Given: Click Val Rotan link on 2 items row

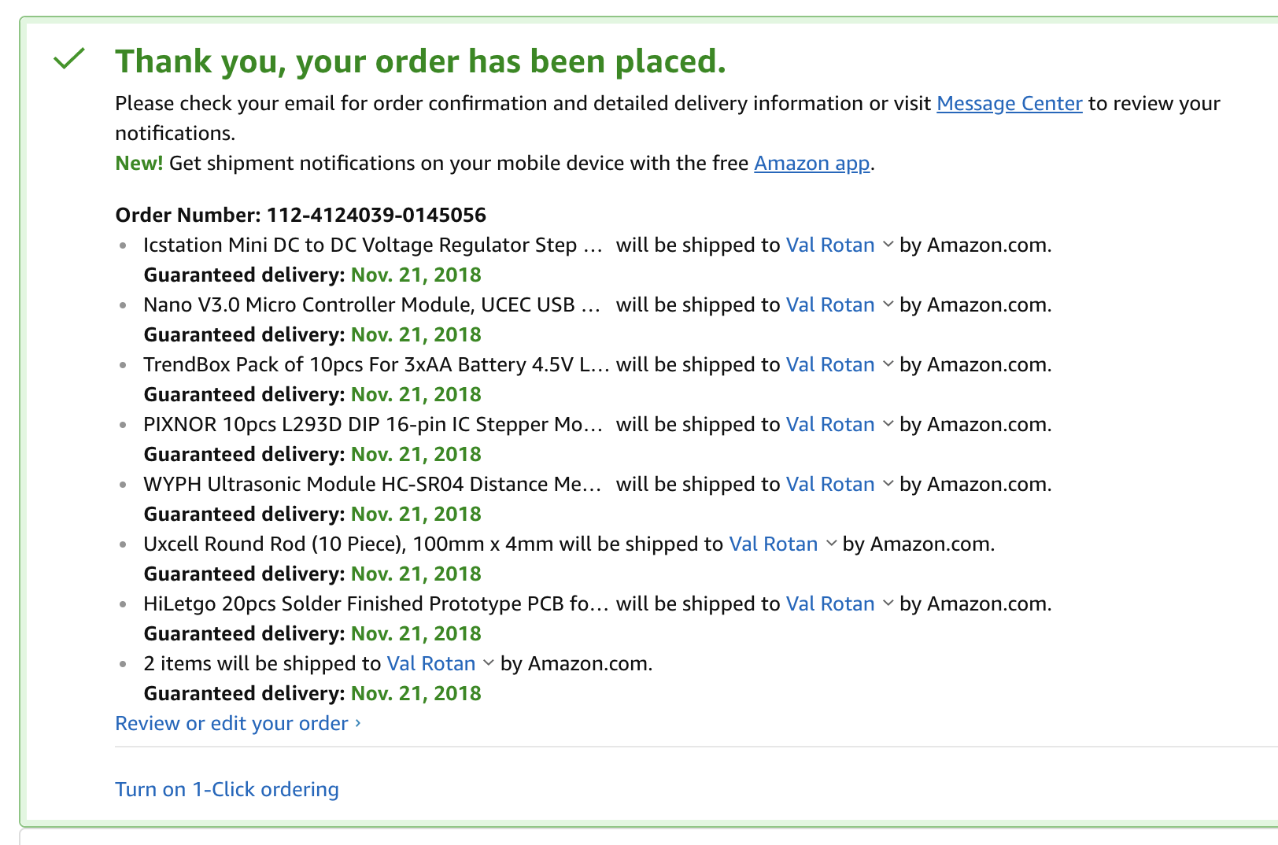Looking at the screenshot, I should (x=431, y=664).
